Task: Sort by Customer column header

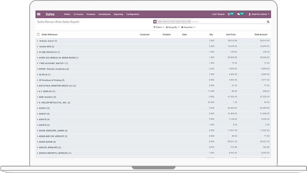Action: 145,35
